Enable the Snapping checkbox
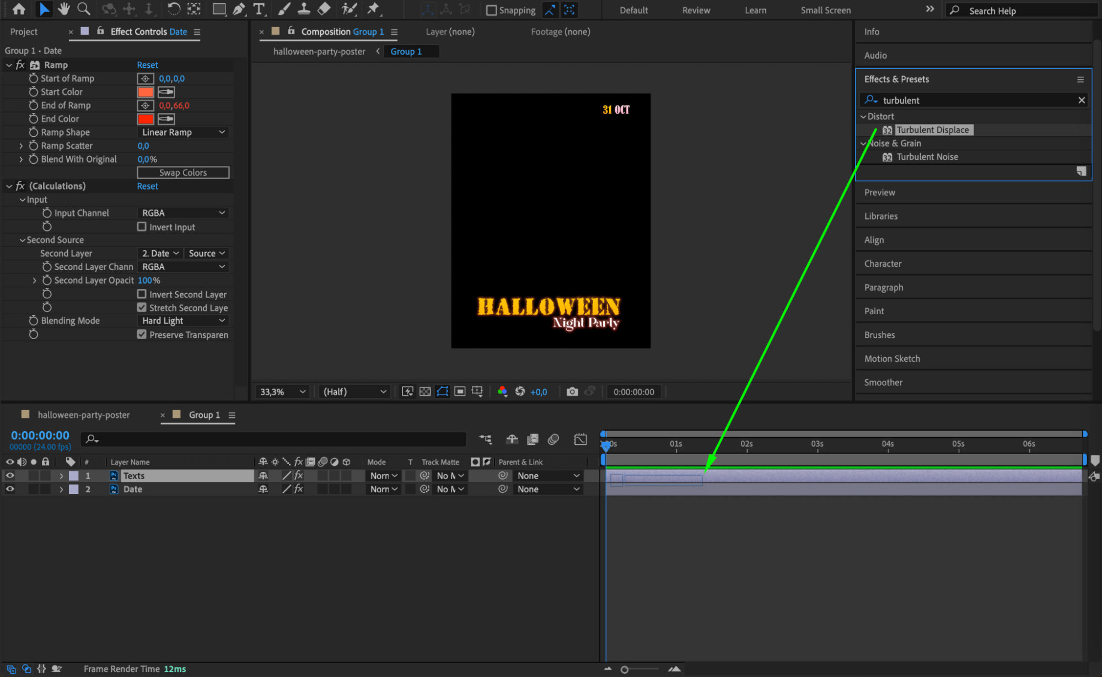 point(491,10)
